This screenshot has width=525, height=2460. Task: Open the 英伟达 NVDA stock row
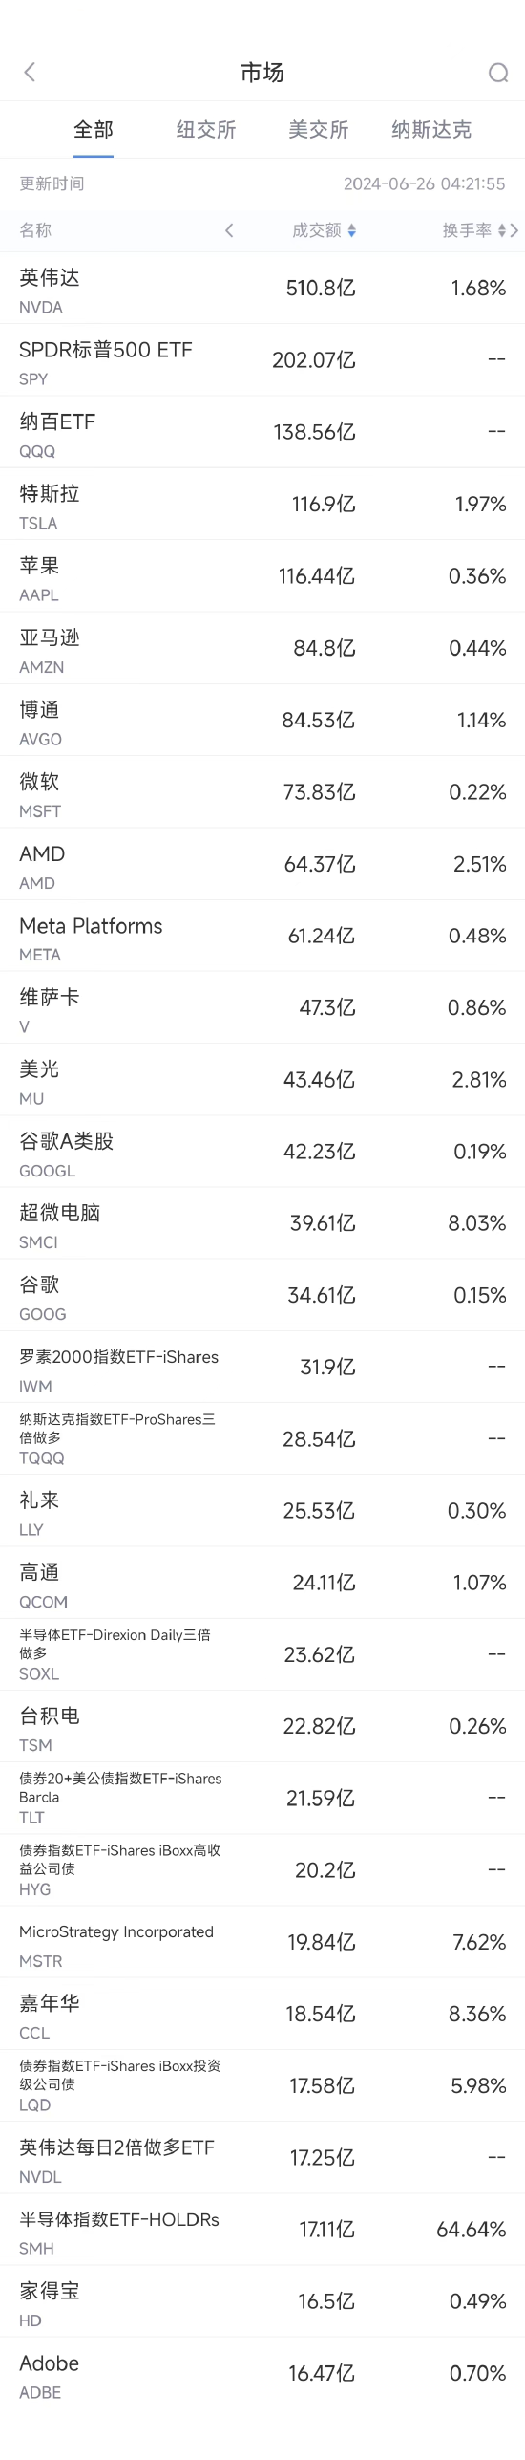coord(262,289)
